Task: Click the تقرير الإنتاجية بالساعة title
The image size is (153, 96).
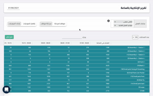Action: coord(133,8)
